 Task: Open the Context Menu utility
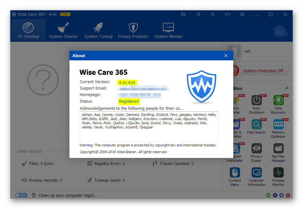pos(235,177)
